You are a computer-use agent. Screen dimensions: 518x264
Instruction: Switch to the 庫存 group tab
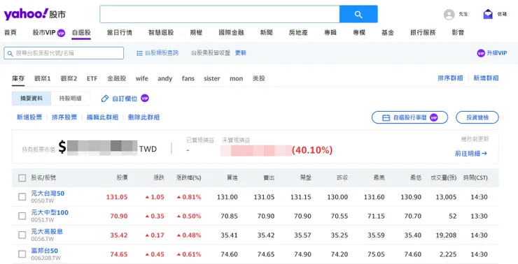(x=18, y=78)
